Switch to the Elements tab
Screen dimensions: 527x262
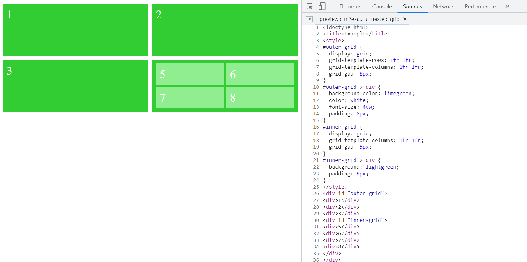[350, 6]
